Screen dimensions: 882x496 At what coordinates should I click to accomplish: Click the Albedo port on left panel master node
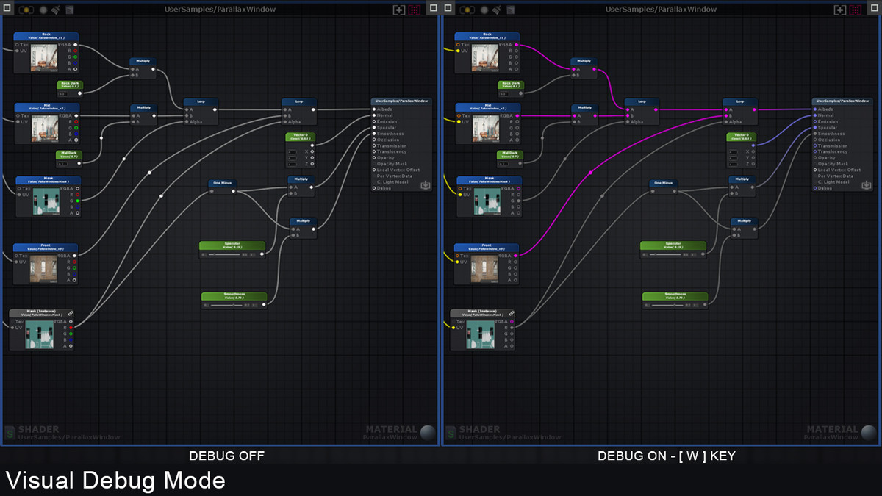[x=375, y=109]
